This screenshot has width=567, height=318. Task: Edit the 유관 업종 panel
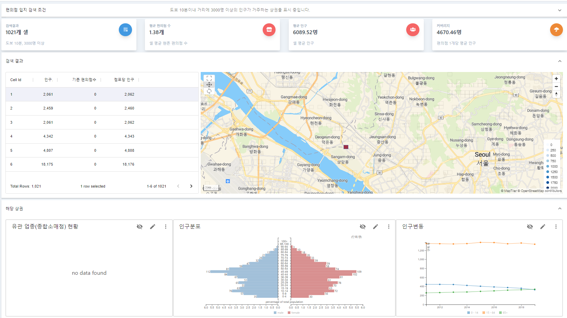click(153, 226)
